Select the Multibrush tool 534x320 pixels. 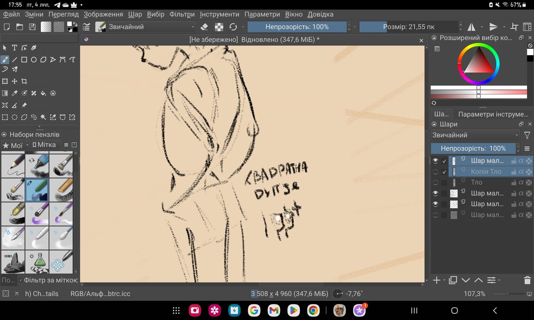[x=15, y=69]
